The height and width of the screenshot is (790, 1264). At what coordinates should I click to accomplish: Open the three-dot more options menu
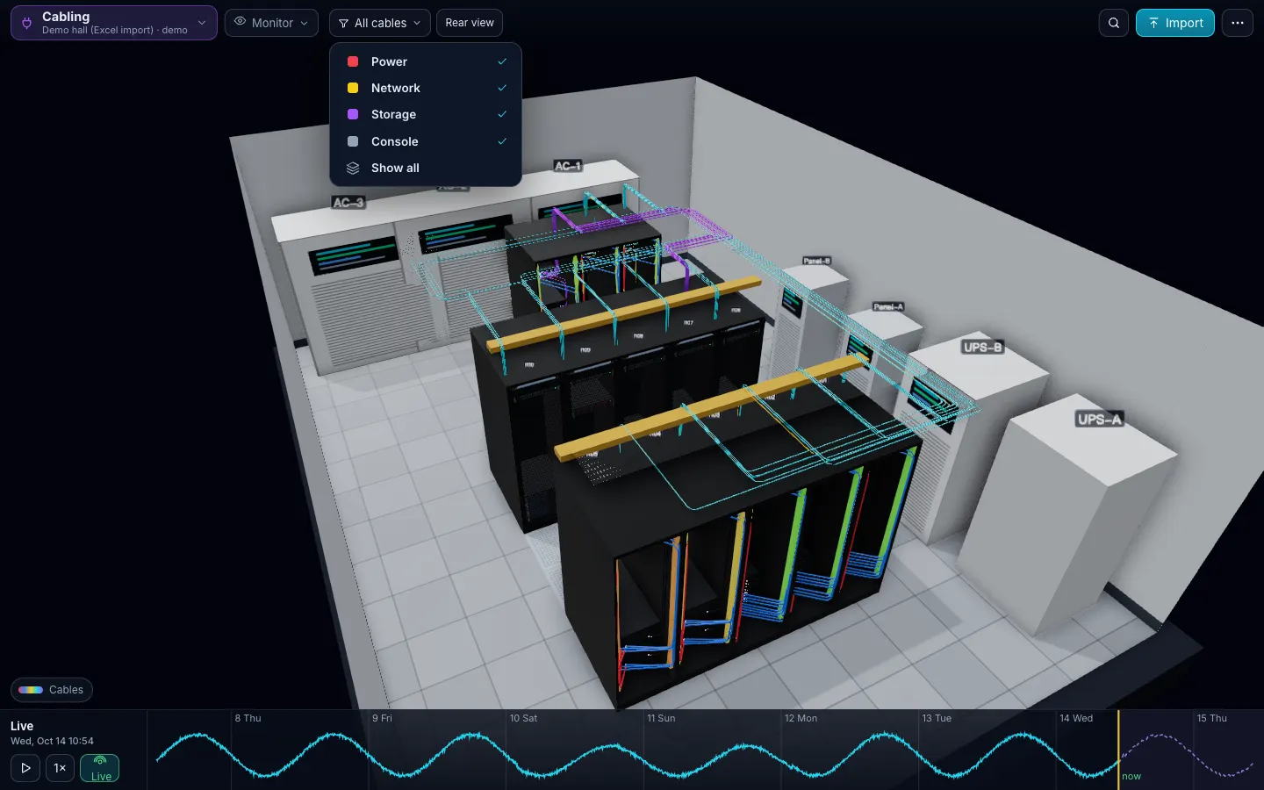(x=1238, y=23)
